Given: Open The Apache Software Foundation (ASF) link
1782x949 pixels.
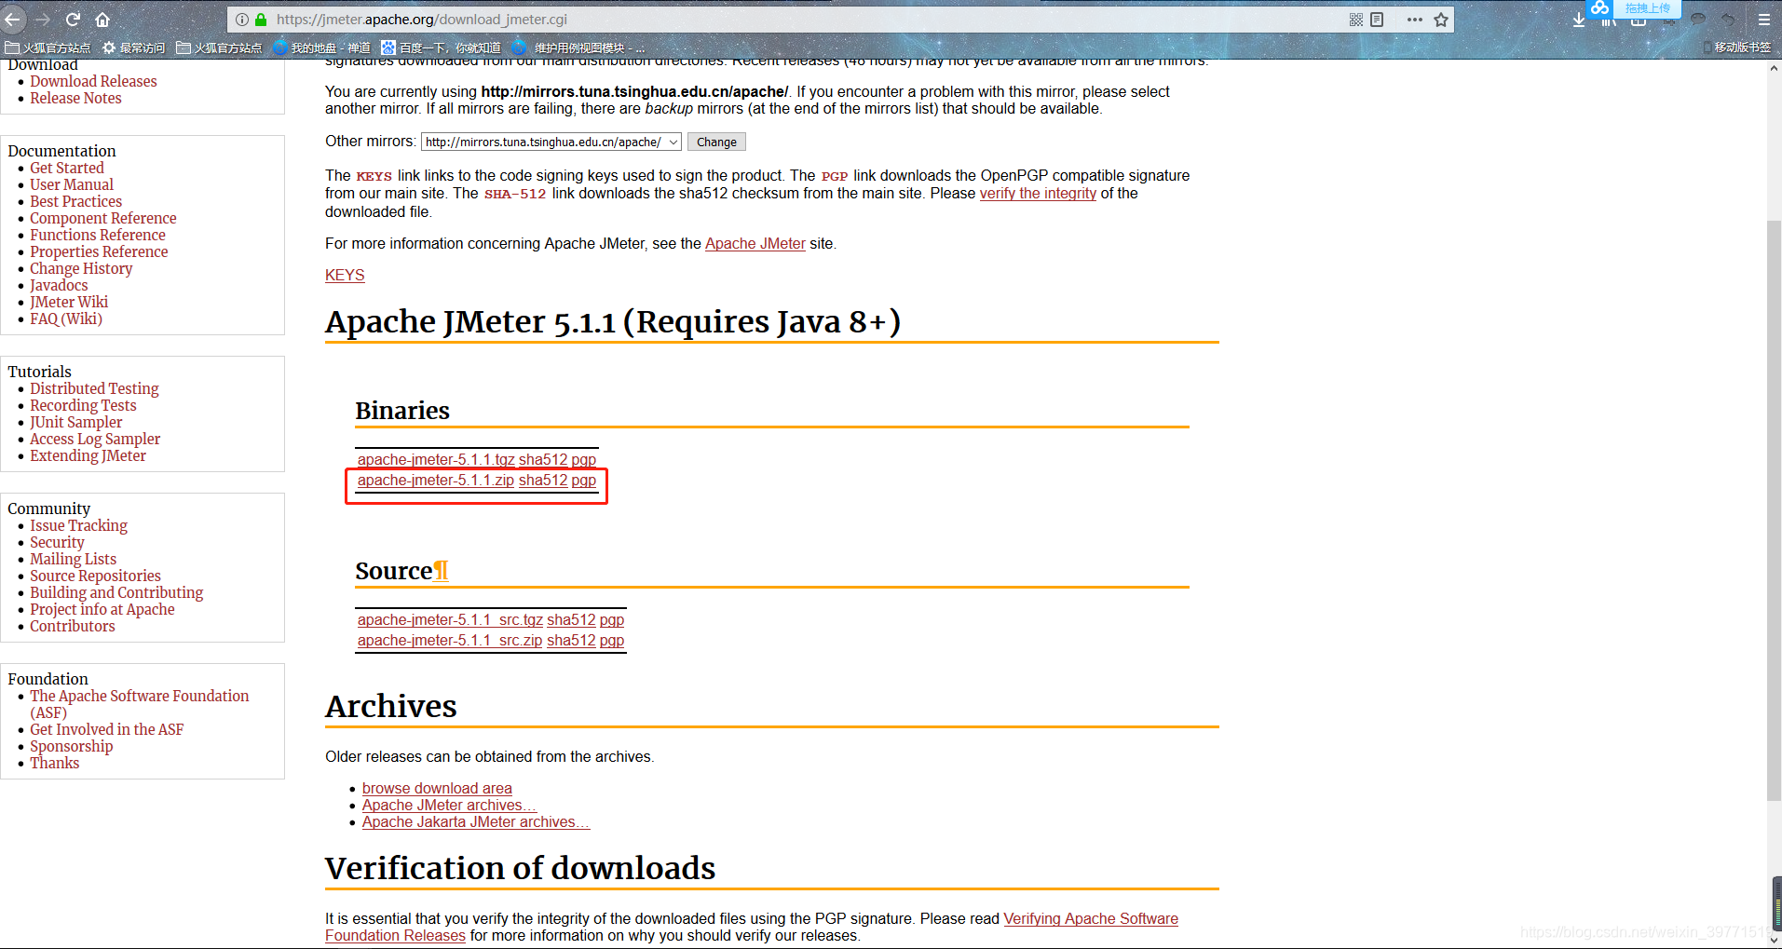Looking at the screenshot, I should click(140, 705).
